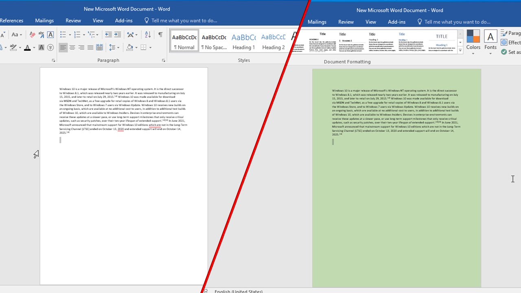Open the shading color dropdown arrow
Viewport: 521px width, 293px height.
click(x=136, y=48)
